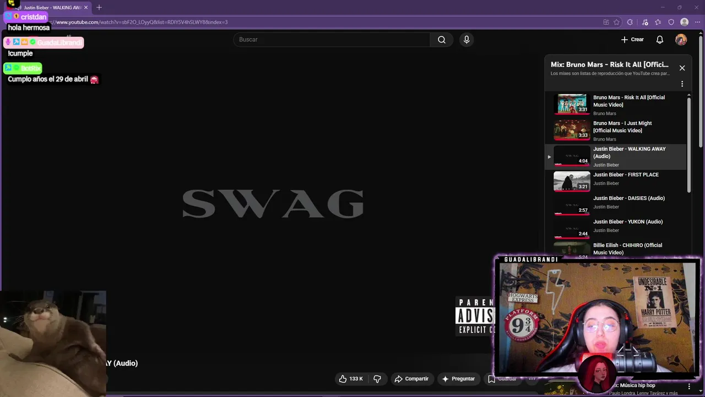
Task: Select Justin Bieber - WALKING AWAY playlist title
Action: tap(629, 153)
